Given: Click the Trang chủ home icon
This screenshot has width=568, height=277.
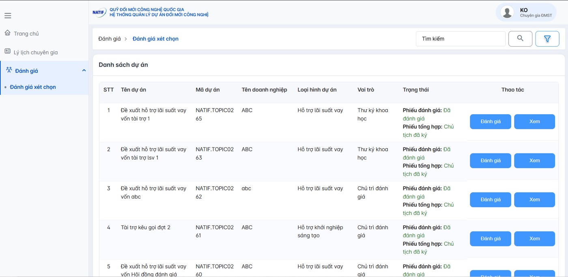Looking at the screenshot, I should [7, 33].
